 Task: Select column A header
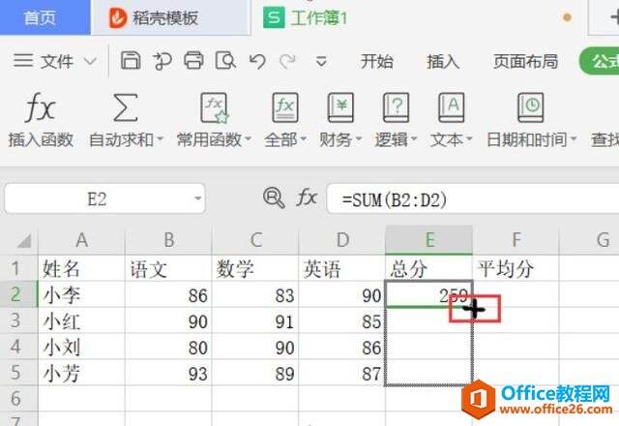coord(81,240)
